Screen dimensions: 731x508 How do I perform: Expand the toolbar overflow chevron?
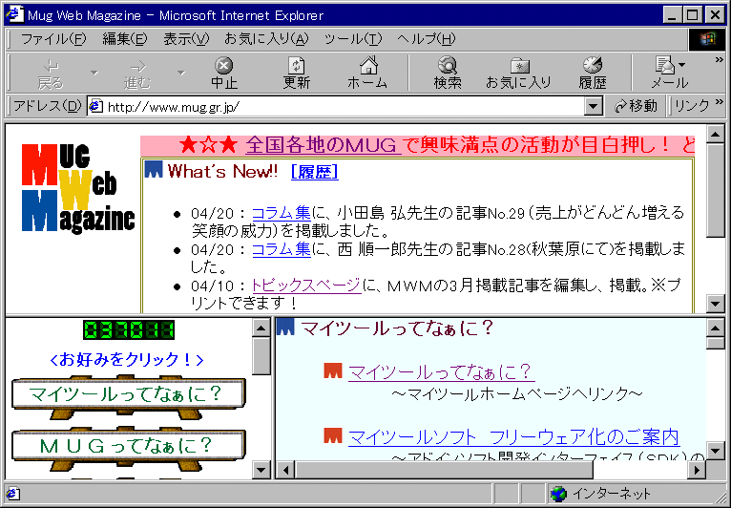coord(719,60)
